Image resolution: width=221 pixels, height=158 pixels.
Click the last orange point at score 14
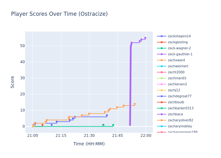click(134, 104)
